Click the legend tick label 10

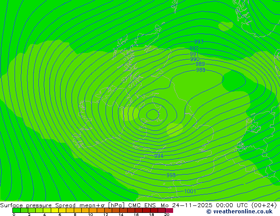91,215
